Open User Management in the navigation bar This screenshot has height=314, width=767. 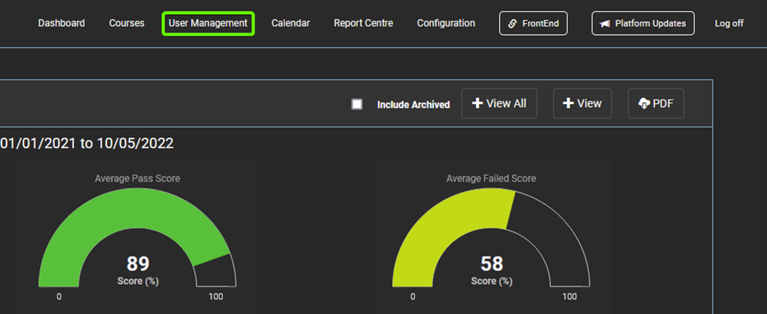pos(208,23)
